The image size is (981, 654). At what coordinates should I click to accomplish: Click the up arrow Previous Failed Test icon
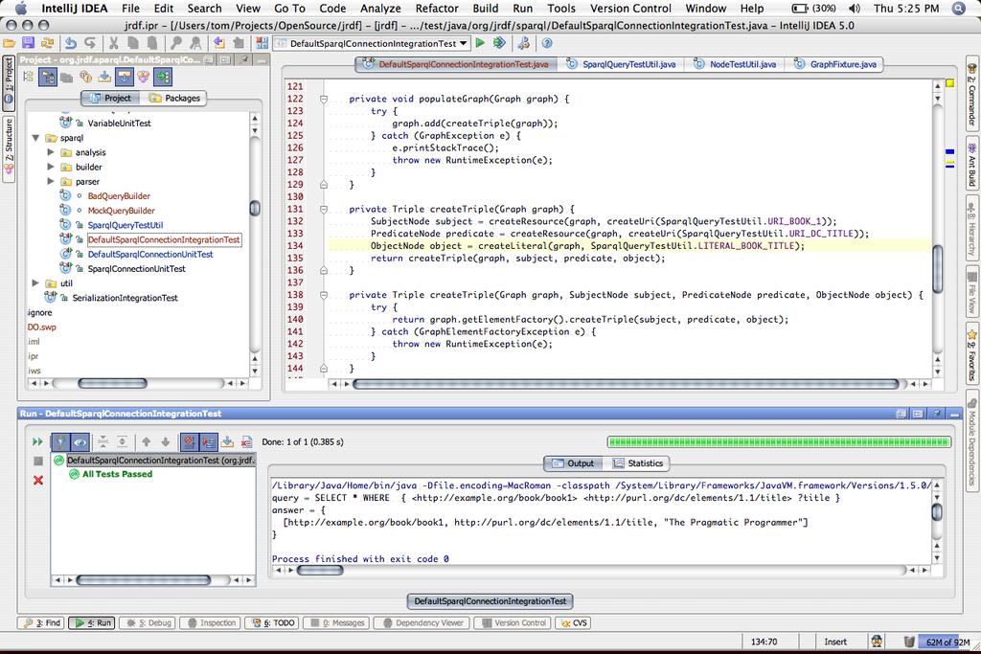coord(147,442)
